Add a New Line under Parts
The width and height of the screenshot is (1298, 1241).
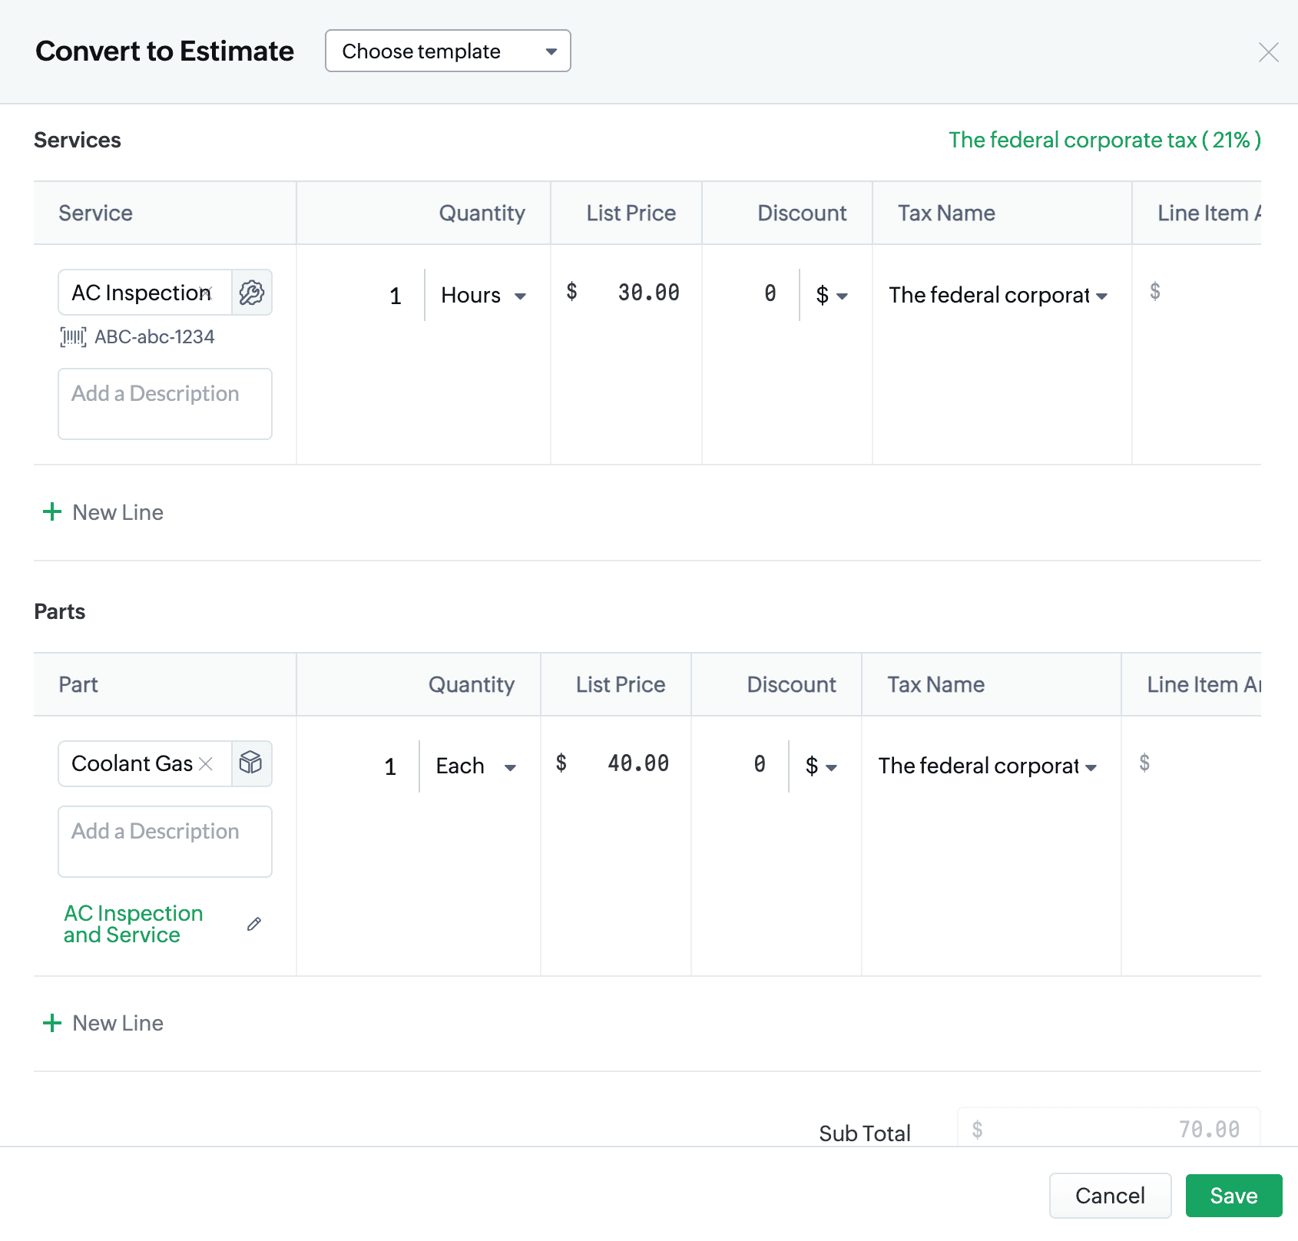click(103, 1023)
